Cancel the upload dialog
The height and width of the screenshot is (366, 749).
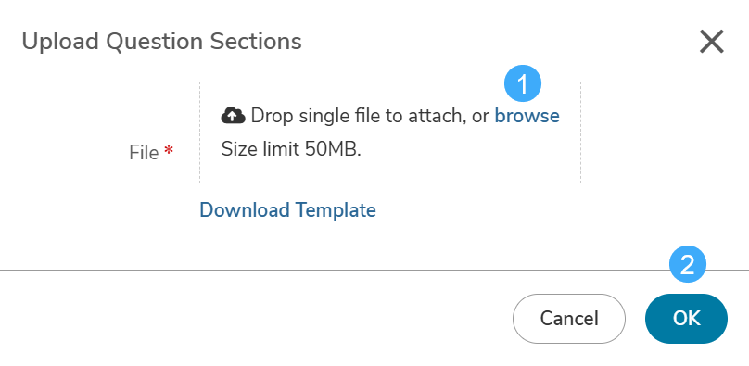(x=569, y=319)
